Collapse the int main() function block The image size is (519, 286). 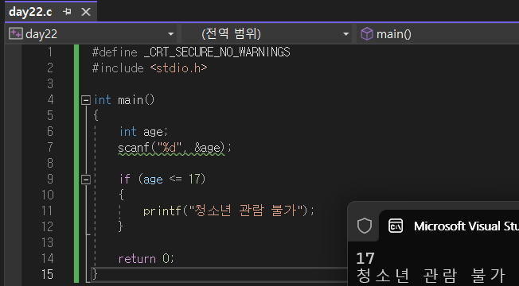[x=86, y=100]
